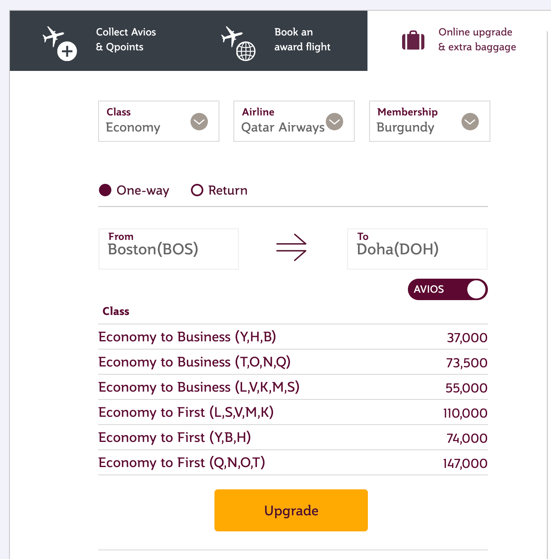Click the Airline dropdown chevron icon
Image resolution: width=551 pixels, height=559 pixels.
tap(334, 122)
